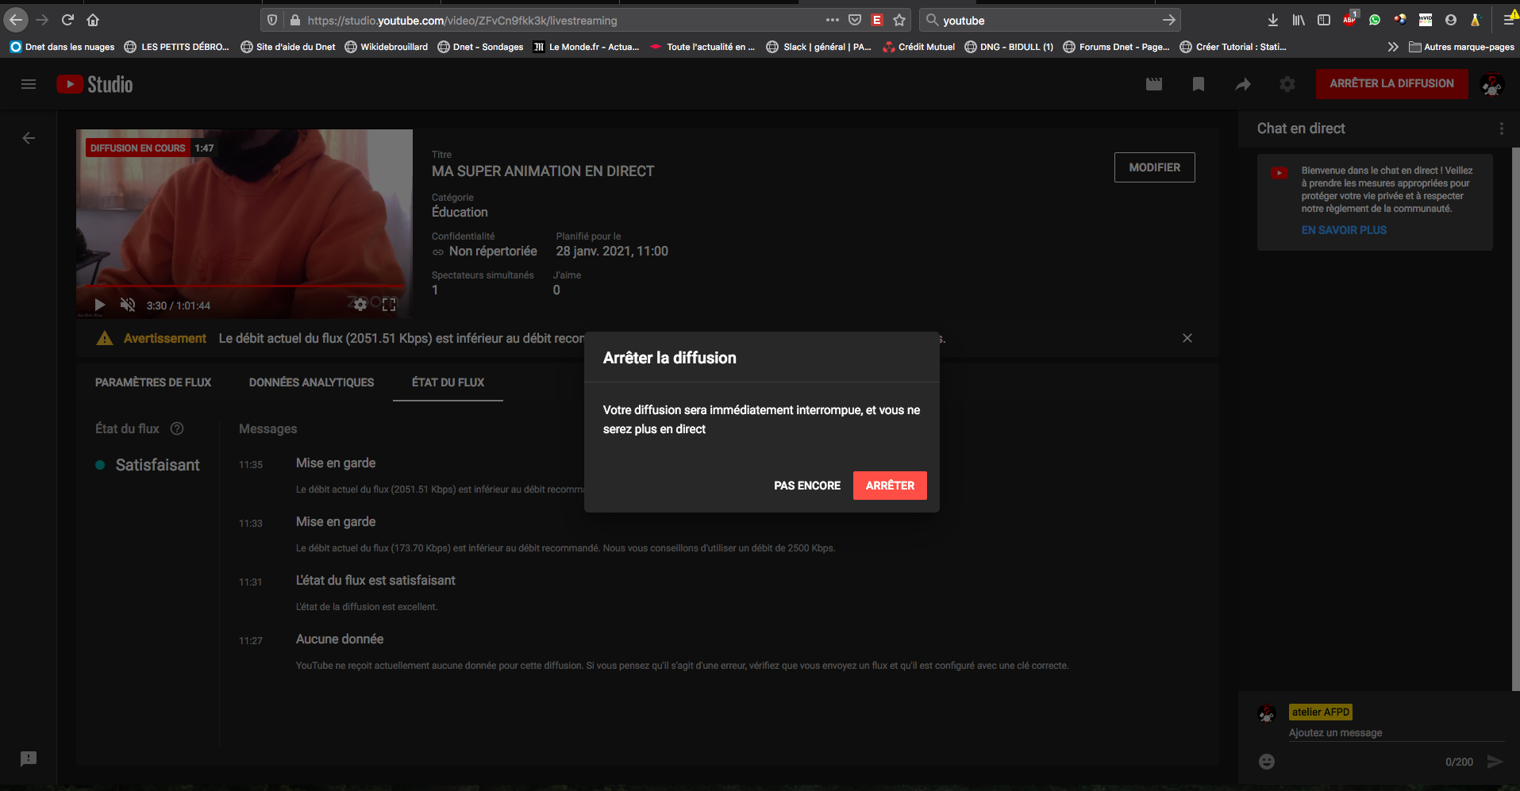
Task: Click the red progress bar in preview
Action: coord(238,286)
